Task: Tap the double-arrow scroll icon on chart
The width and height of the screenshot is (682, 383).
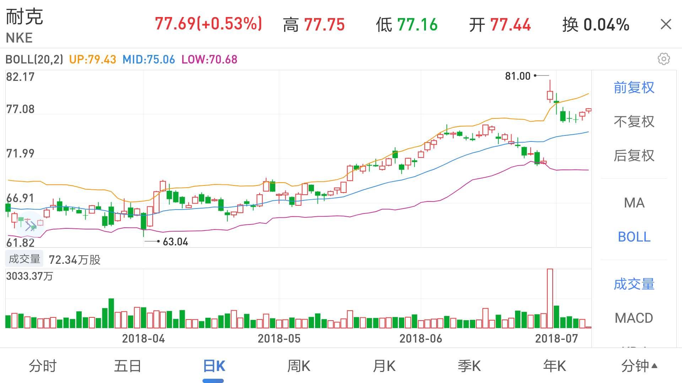Action: (x=31, y=226)
